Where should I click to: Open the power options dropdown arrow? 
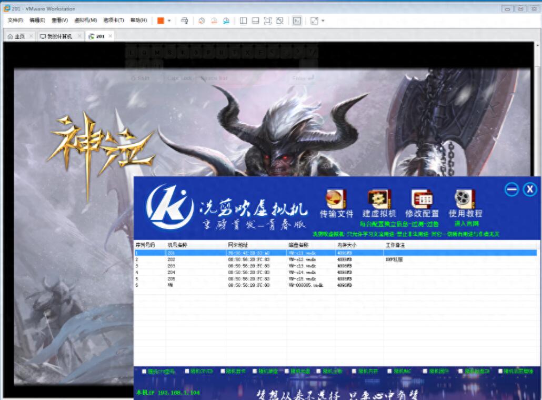(169, 21)
